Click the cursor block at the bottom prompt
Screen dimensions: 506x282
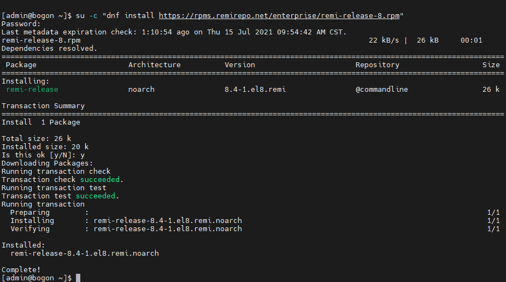78,278
